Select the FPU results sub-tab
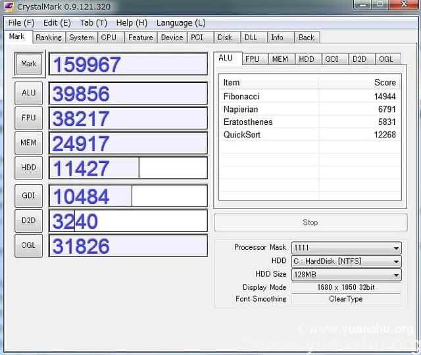The height and width of the screenshot is (355, 421). [x=255, y=59]
